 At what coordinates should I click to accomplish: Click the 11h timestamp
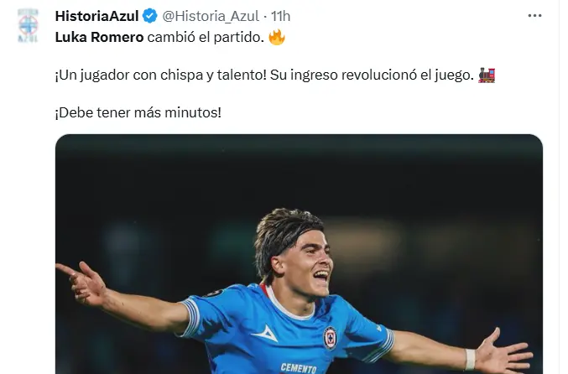[x=281, y=16]
